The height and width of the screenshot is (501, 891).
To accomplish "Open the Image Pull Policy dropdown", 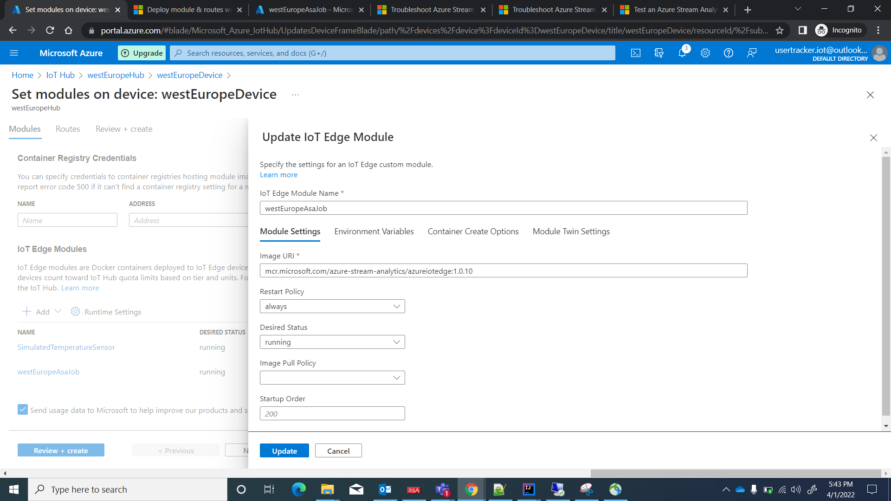I will [x=332, y=378].
